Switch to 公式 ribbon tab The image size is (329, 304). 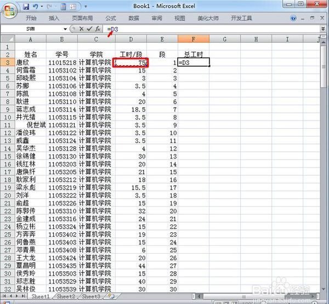click(x=111, y=18)
